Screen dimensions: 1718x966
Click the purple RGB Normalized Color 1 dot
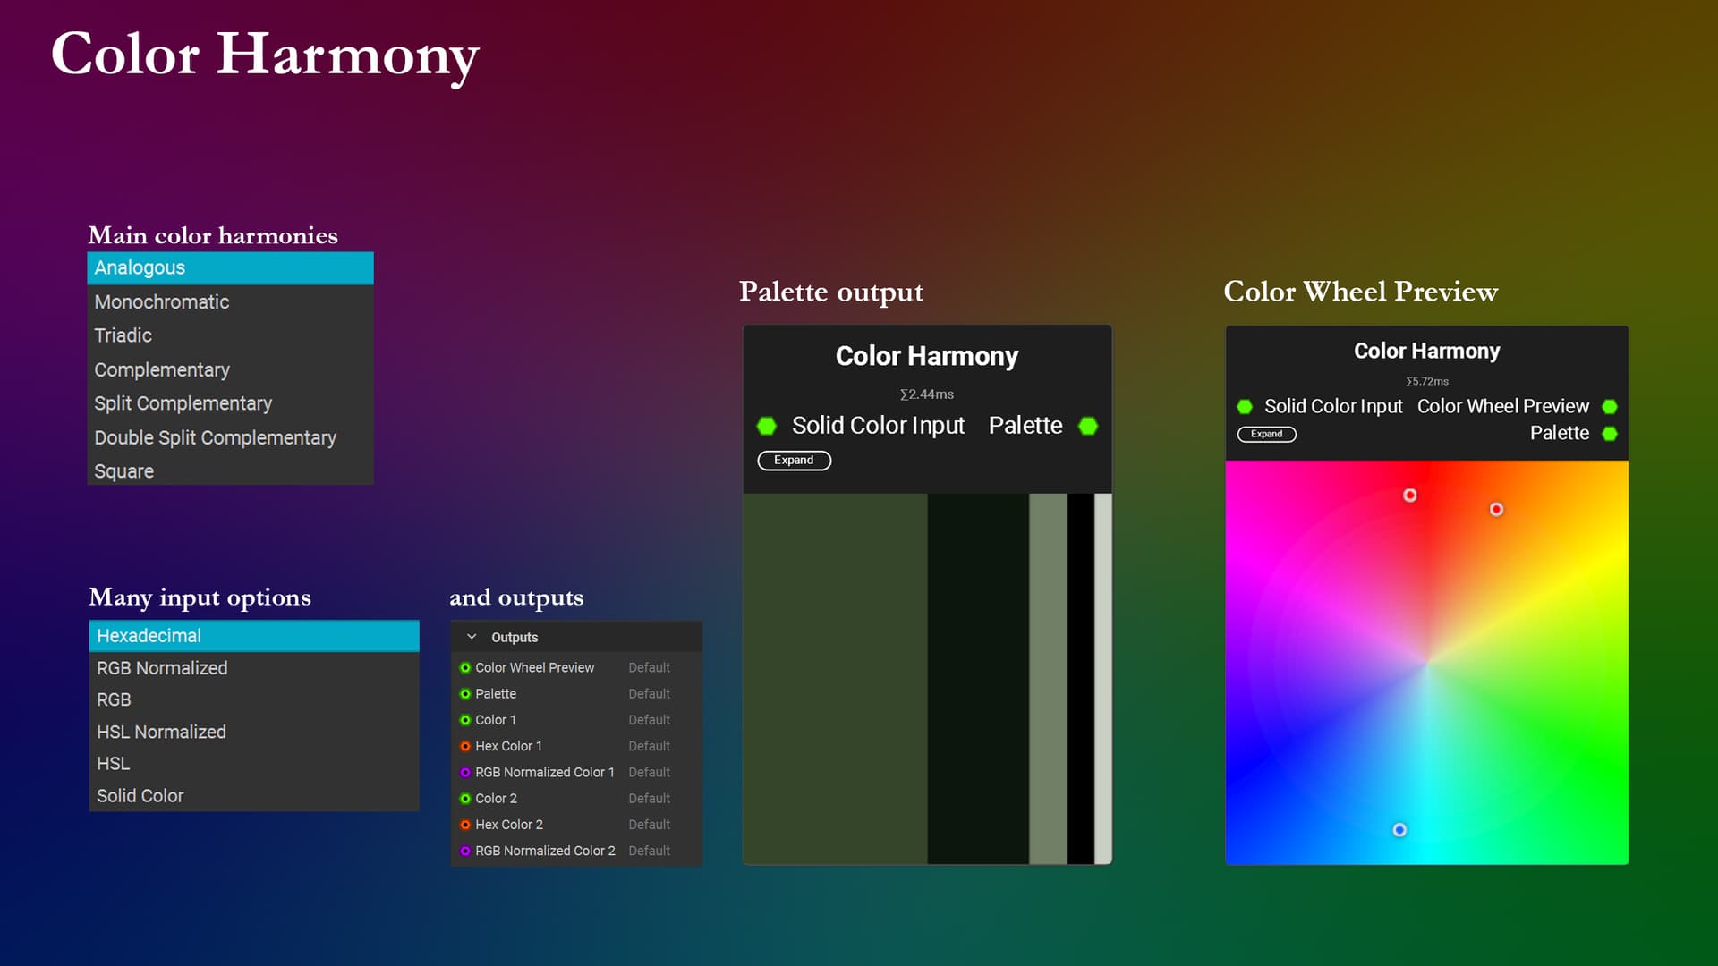465,772
